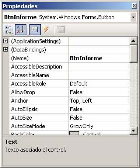Viewport: 140px width, 168px height.
Task: Select the Alphabetical sort icon
Action: tap(21, 30)
